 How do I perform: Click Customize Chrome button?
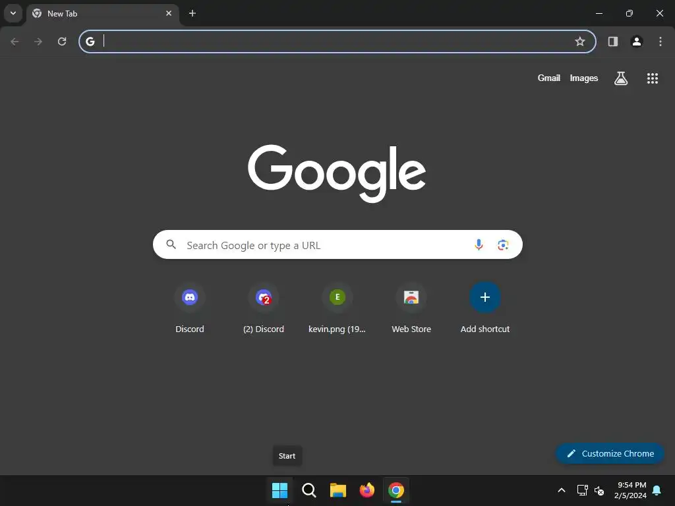[x=610, y=453]
